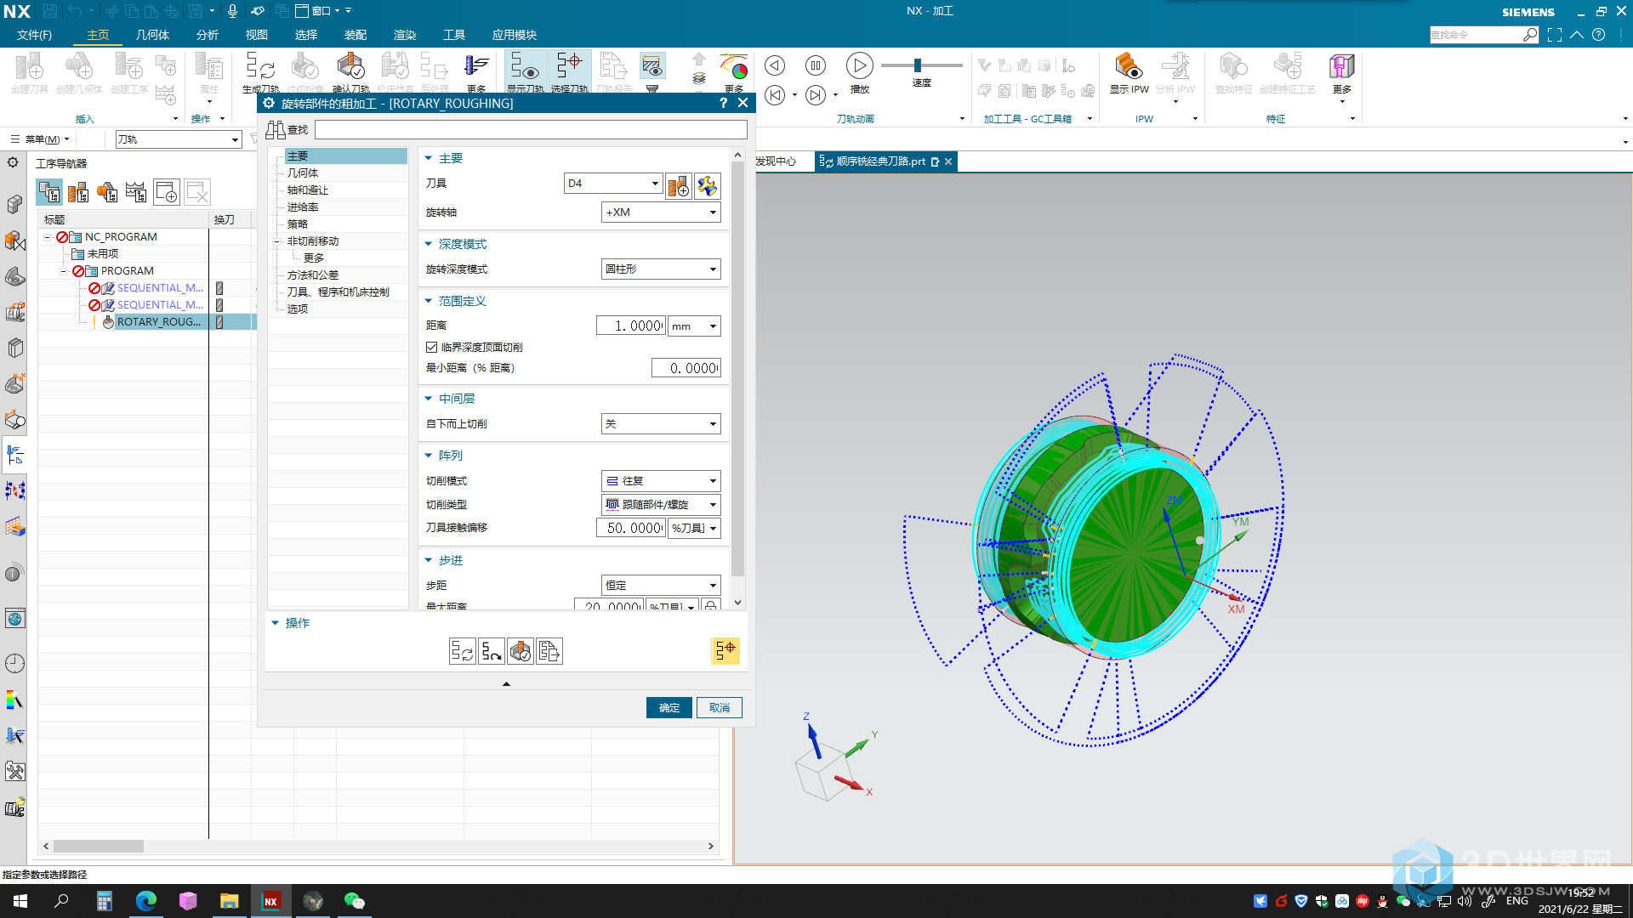Click the tool contact offset 50.0000 field

pos(631,528)
